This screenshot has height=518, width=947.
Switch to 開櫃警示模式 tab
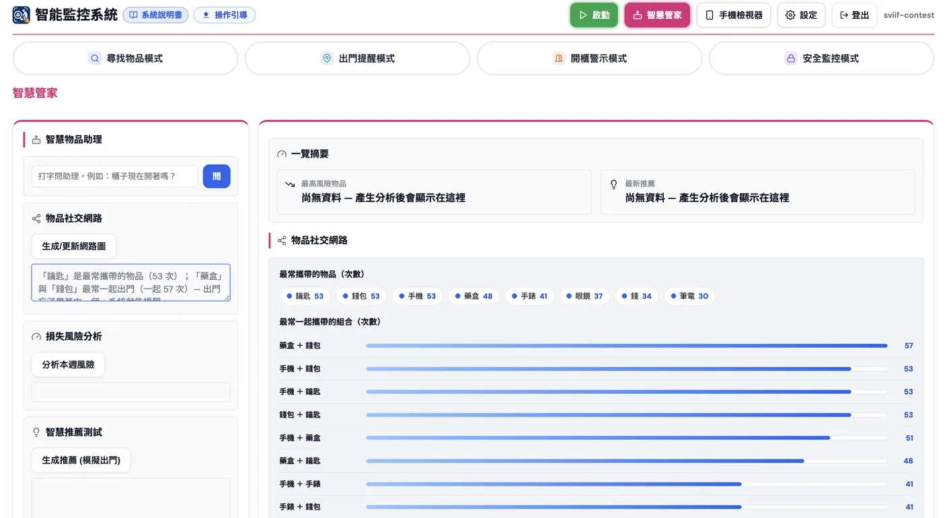589,59
